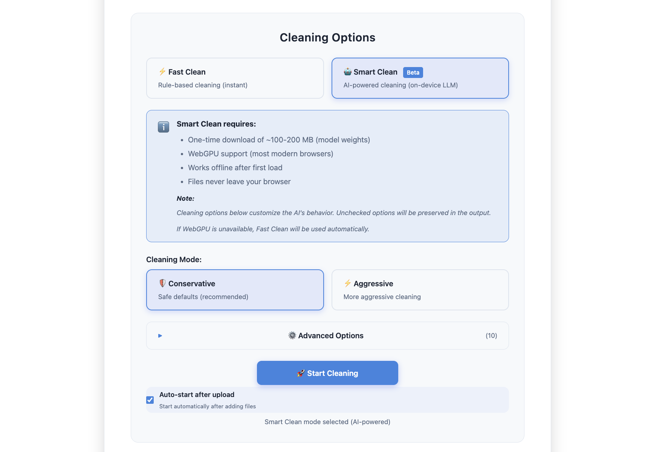Image resolution: width=671 pixels, height=452 pixels.
Task: Click the Beta badge next to Smart Clean
Action: [x=413, y=72]
